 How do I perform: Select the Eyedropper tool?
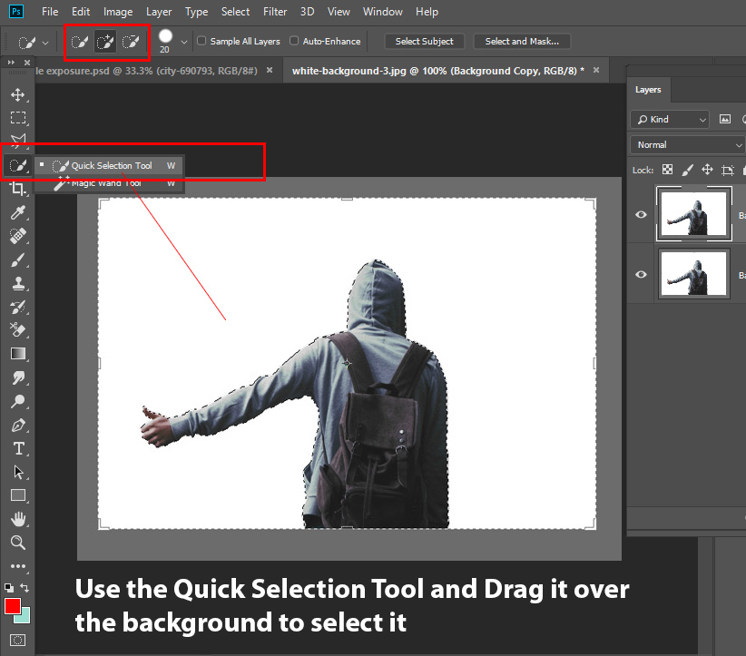point(18,212)
